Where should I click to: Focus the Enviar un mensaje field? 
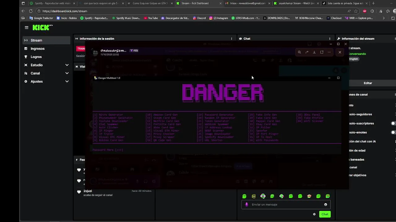286,204
